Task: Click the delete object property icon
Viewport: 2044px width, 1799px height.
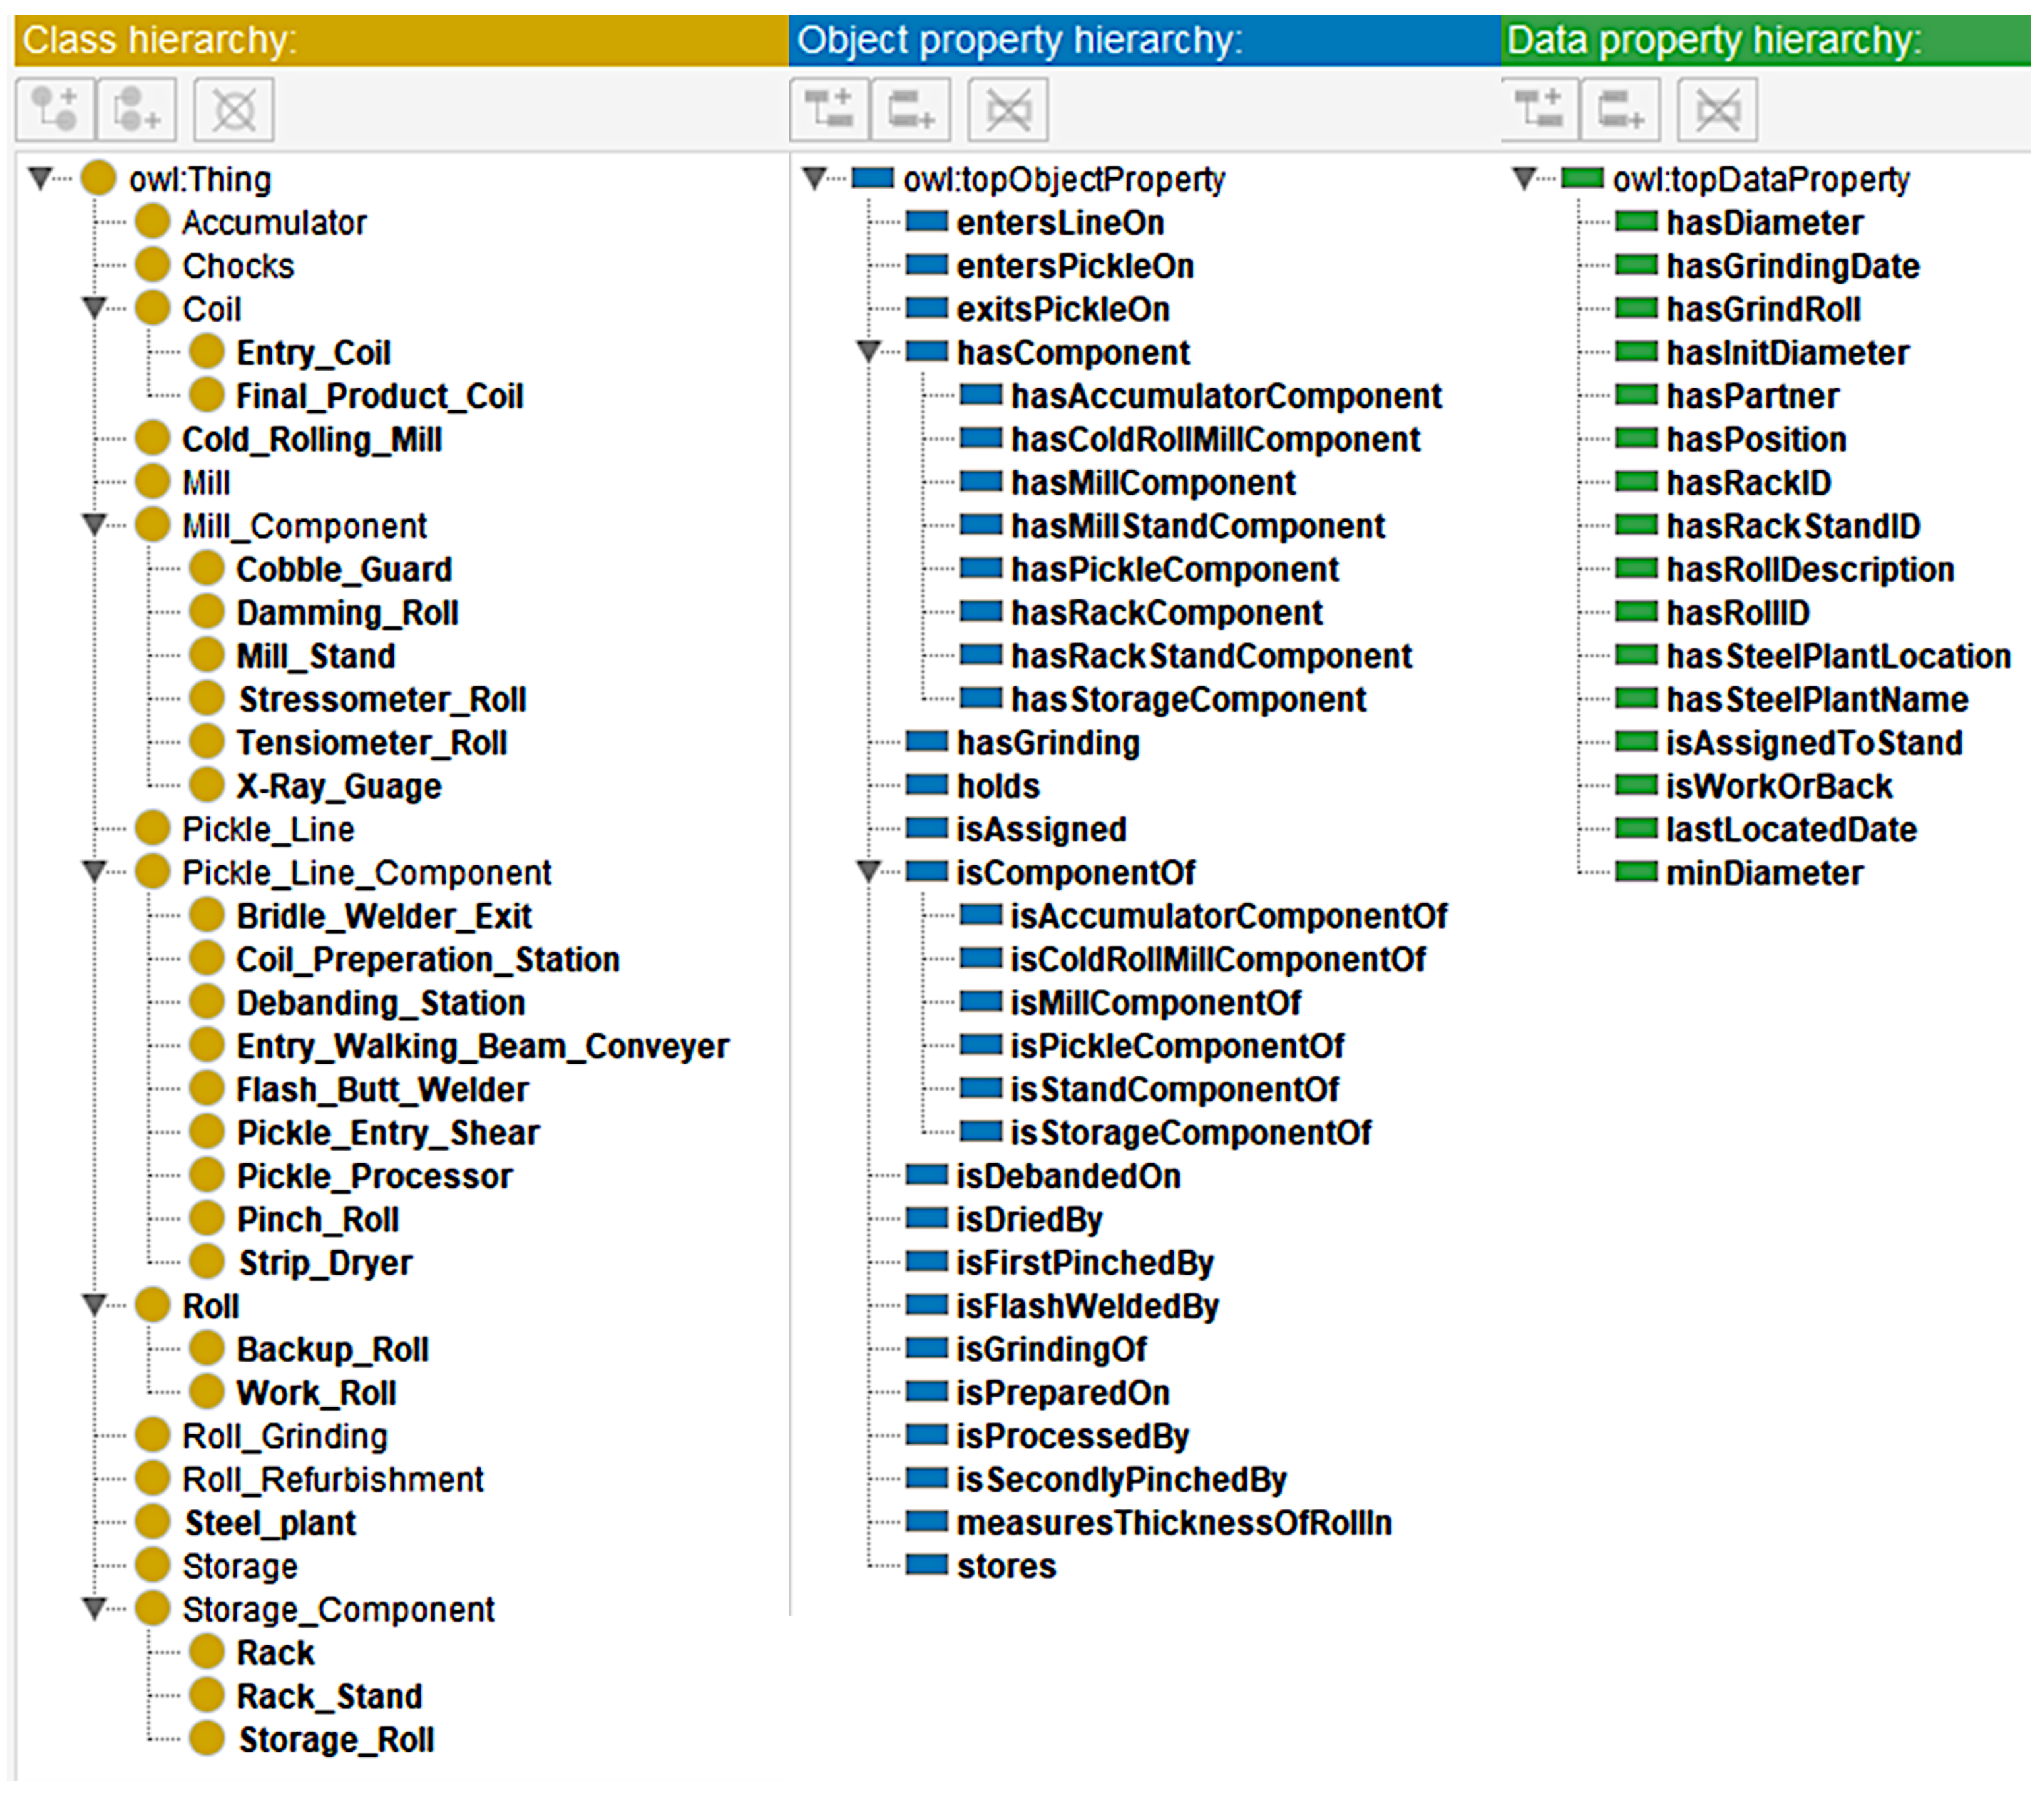Action: point(1008,109)
